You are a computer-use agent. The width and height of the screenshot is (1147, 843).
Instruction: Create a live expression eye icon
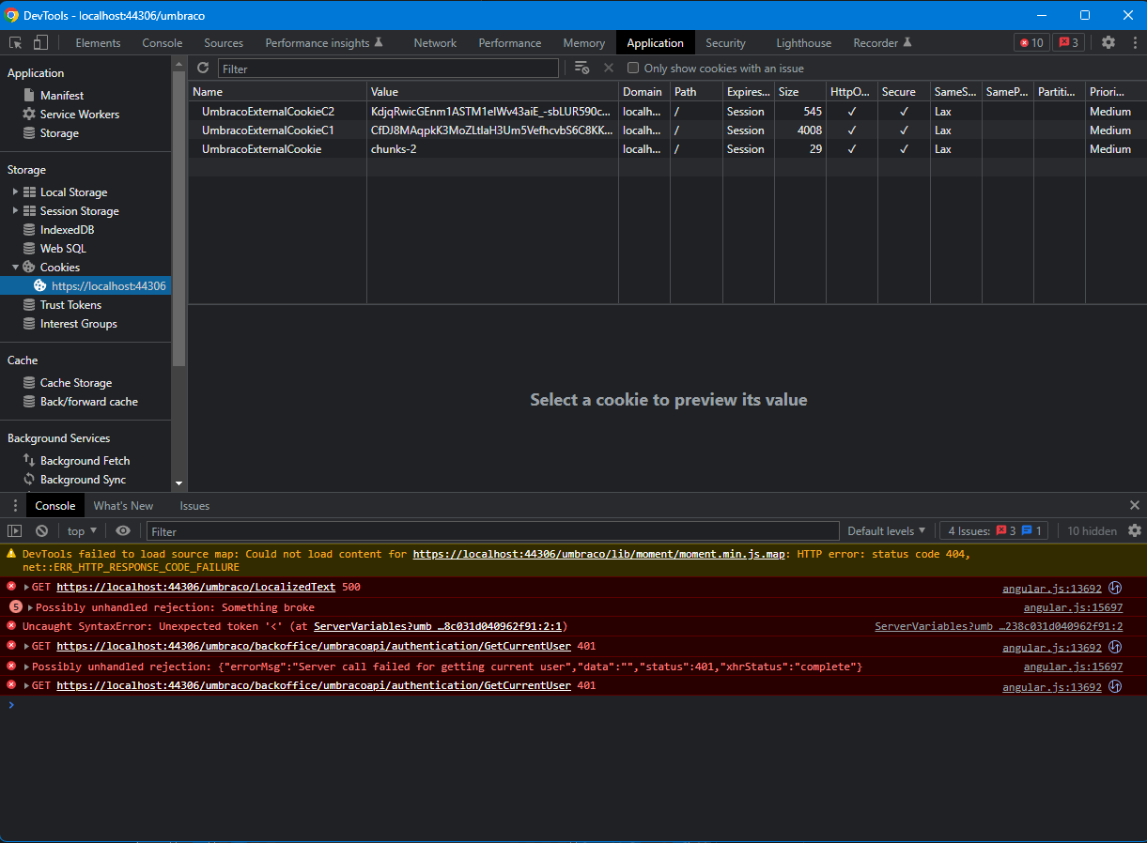tap(123, 530)
